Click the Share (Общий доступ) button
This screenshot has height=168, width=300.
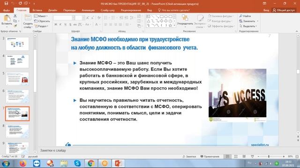pos(284,10)
